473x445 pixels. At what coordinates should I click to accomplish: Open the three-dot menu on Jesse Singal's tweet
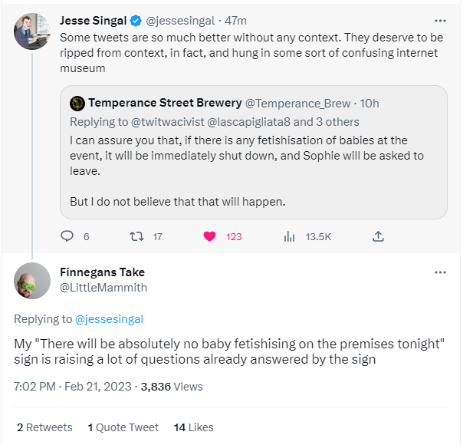pyautogui.click(x=440, y=21)
